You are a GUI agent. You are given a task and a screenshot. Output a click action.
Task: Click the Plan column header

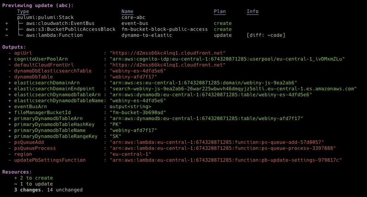point(220,12)
